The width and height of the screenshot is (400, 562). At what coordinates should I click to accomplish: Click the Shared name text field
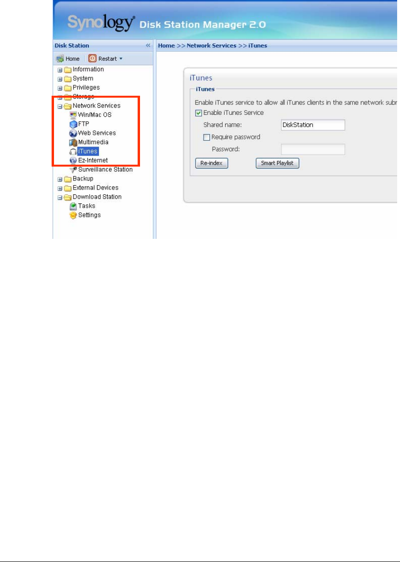click(x=313, y=125)
